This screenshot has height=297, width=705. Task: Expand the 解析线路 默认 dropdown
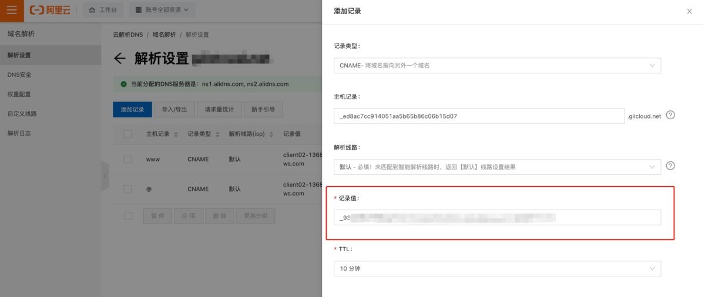click(497, 167)
